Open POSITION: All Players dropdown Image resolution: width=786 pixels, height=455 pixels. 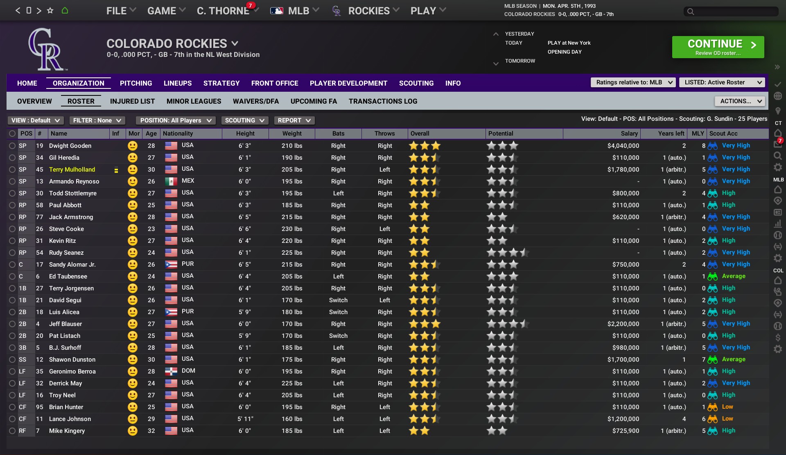[x=176, y=120]
